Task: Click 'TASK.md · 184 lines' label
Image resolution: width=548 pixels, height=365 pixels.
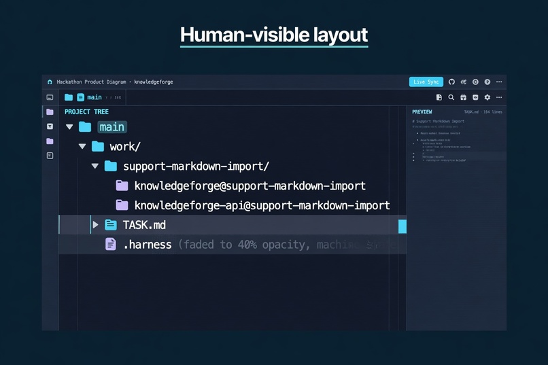Action: (x=483, y=111)
